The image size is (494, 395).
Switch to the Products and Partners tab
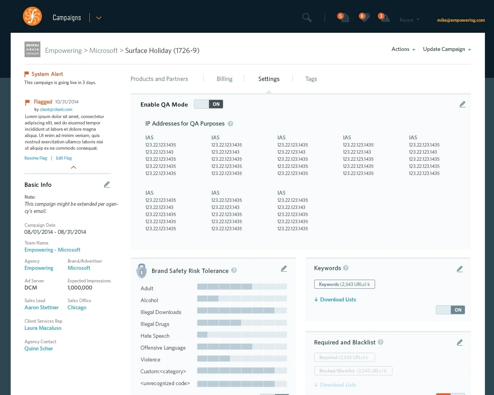click(159, 79)
